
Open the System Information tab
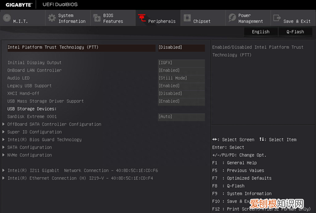[x=72, y=18]
